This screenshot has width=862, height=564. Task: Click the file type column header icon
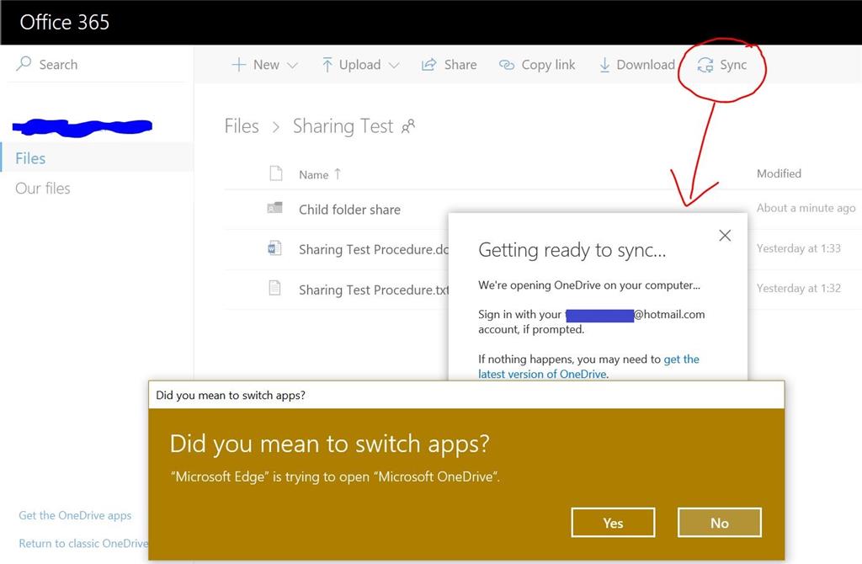(276, 173)
